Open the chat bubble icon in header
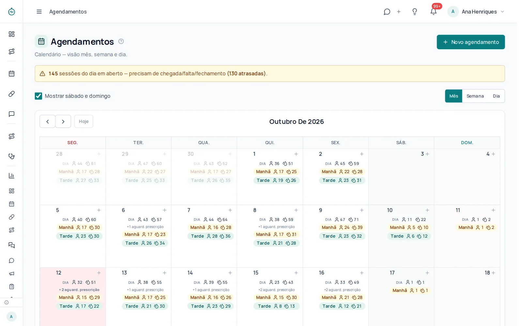The image size is (522, 326). (387, 12)
